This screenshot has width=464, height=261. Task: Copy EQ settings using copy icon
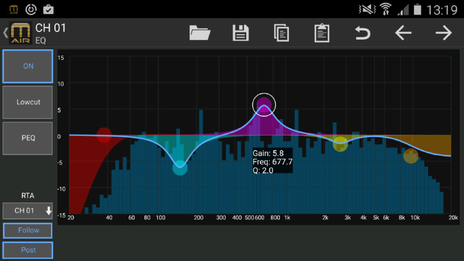281,33
